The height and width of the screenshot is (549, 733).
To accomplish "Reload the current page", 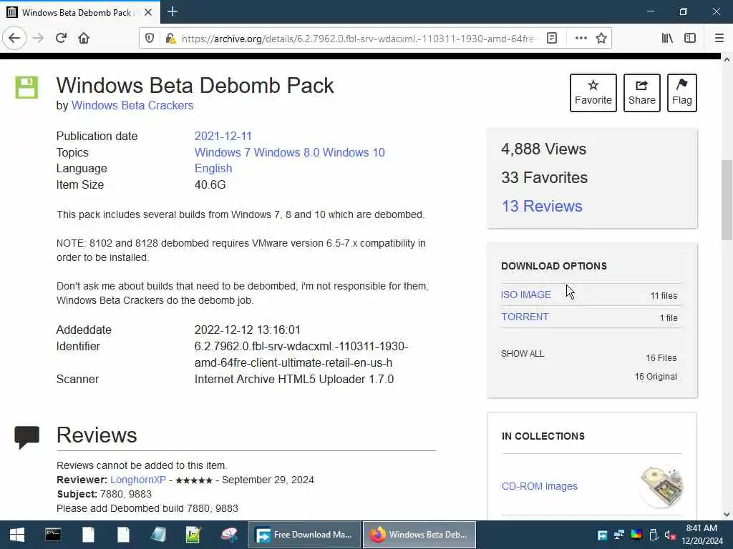I will pos(61,38).
